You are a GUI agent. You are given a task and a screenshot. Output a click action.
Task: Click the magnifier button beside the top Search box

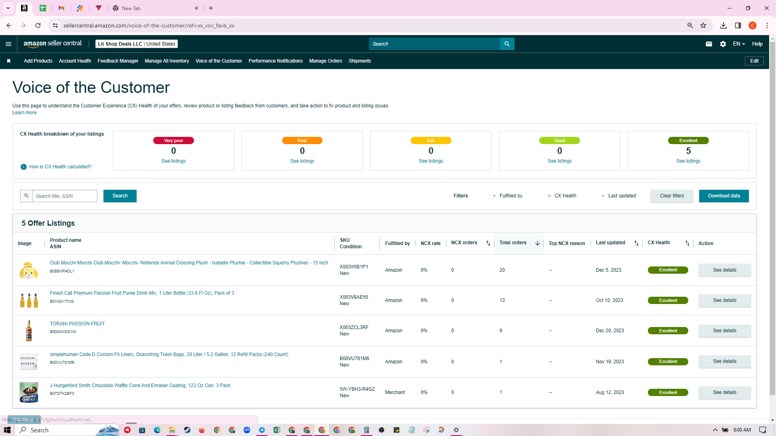click(x=507, y=44)
